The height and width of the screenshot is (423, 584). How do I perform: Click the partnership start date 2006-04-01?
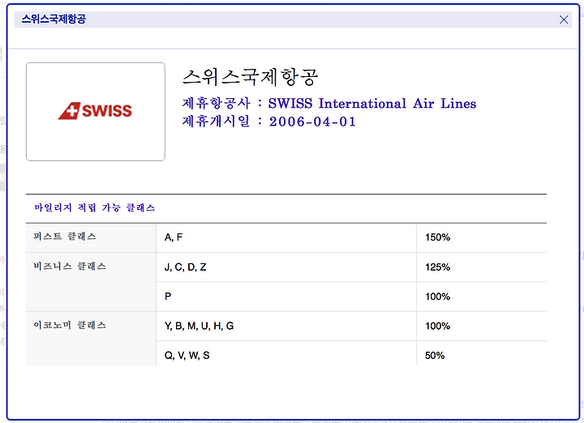[312, 122]
